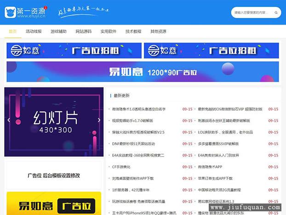Screen dimensions: 286x215
Task: Click the left 如意 广告位招租 banner
Action: click(74, 51)
